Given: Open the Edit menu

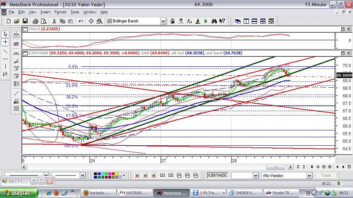Looking at the screenshot, I should [x=21, y=12].
